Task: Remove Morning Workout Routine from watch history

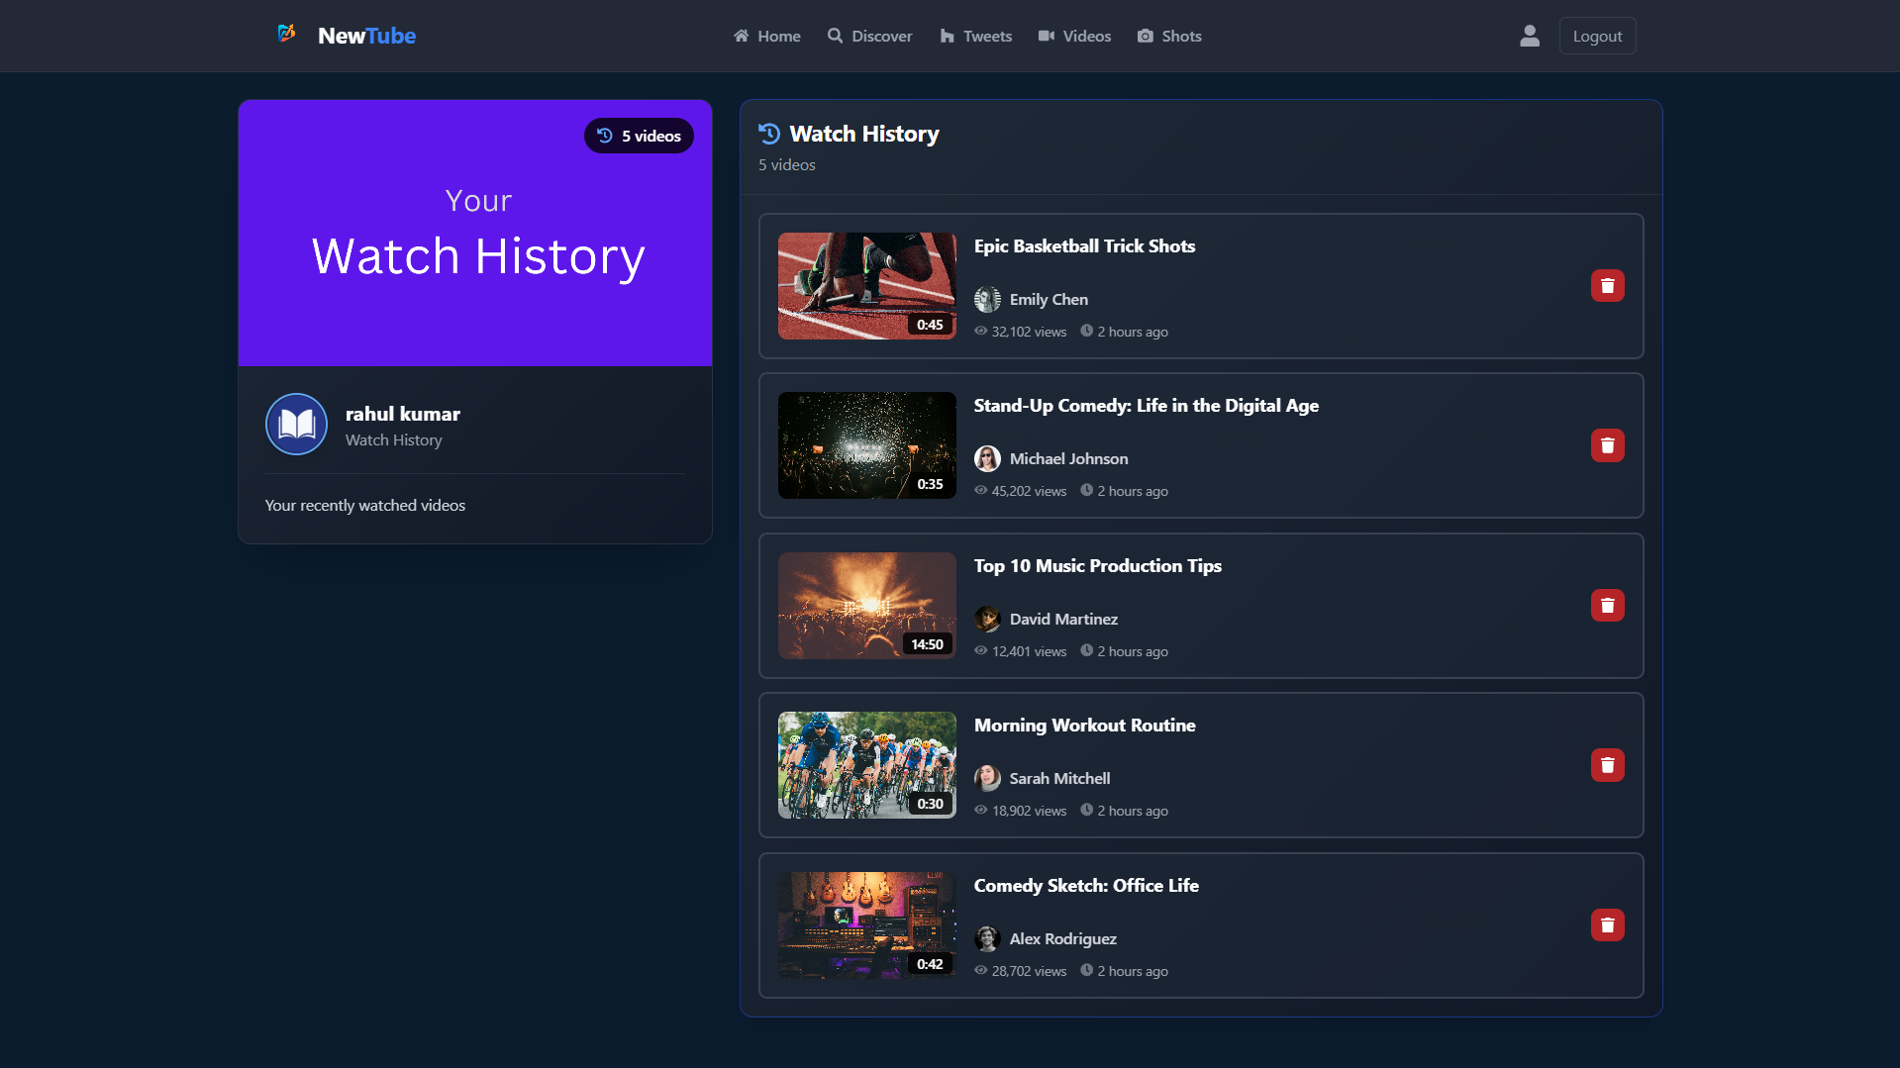Action: (1607, 765)
